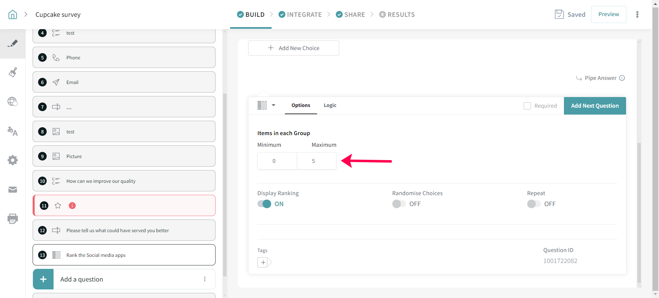
Task: Open the print icon in sidebar
Action: click(x=13, y=219)
